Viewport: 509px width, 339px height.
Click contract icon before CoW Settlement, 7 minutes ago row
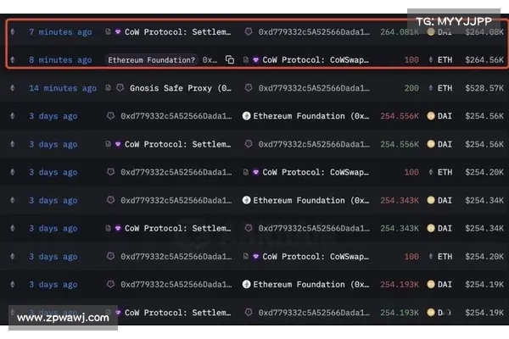tap(108, 32)
